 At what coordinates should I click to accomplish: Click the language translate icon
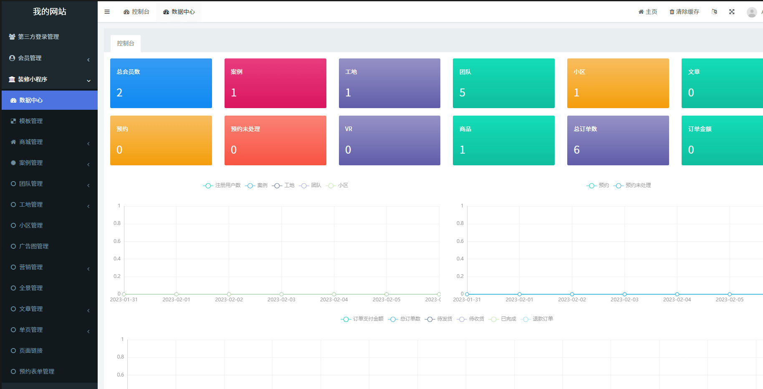[714, 12]
